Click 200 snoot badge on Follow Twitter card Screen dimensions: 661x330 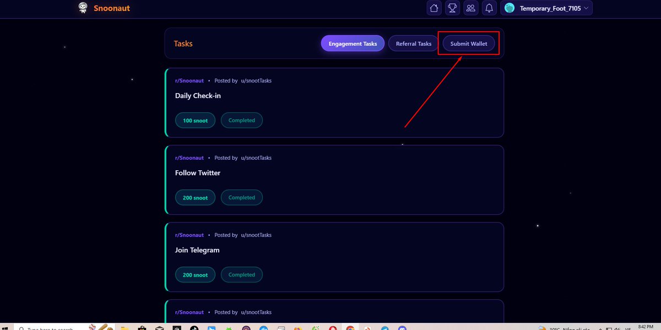tap(195, 197)
